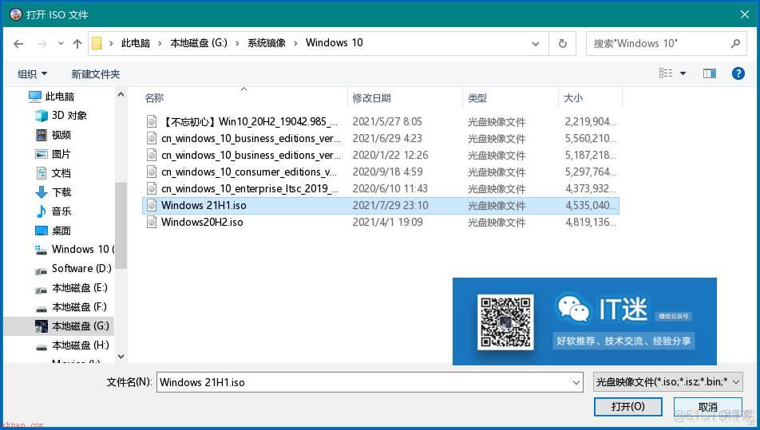Viewport: 760px width, 430px height.
Task: Click sidebar scrollbar down arrow
Action: tap(121, 357)
